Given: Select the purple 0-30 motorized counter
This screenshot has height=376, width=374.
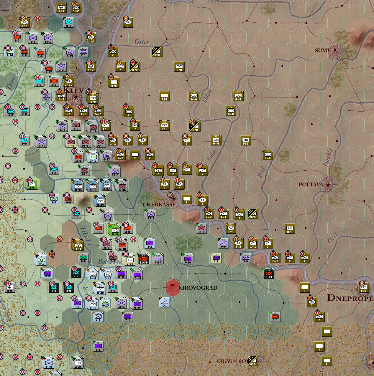Looking at the screenshot, I should tap(122, 274).
